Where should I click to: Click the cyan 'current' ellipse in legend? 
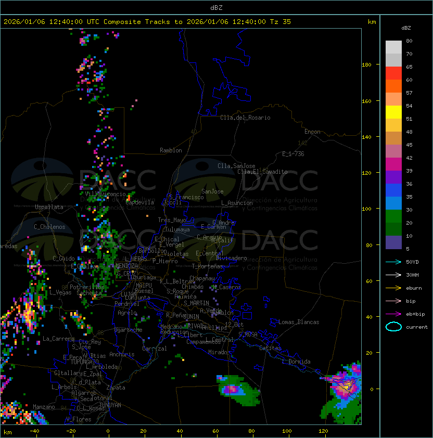coord(393,327)
